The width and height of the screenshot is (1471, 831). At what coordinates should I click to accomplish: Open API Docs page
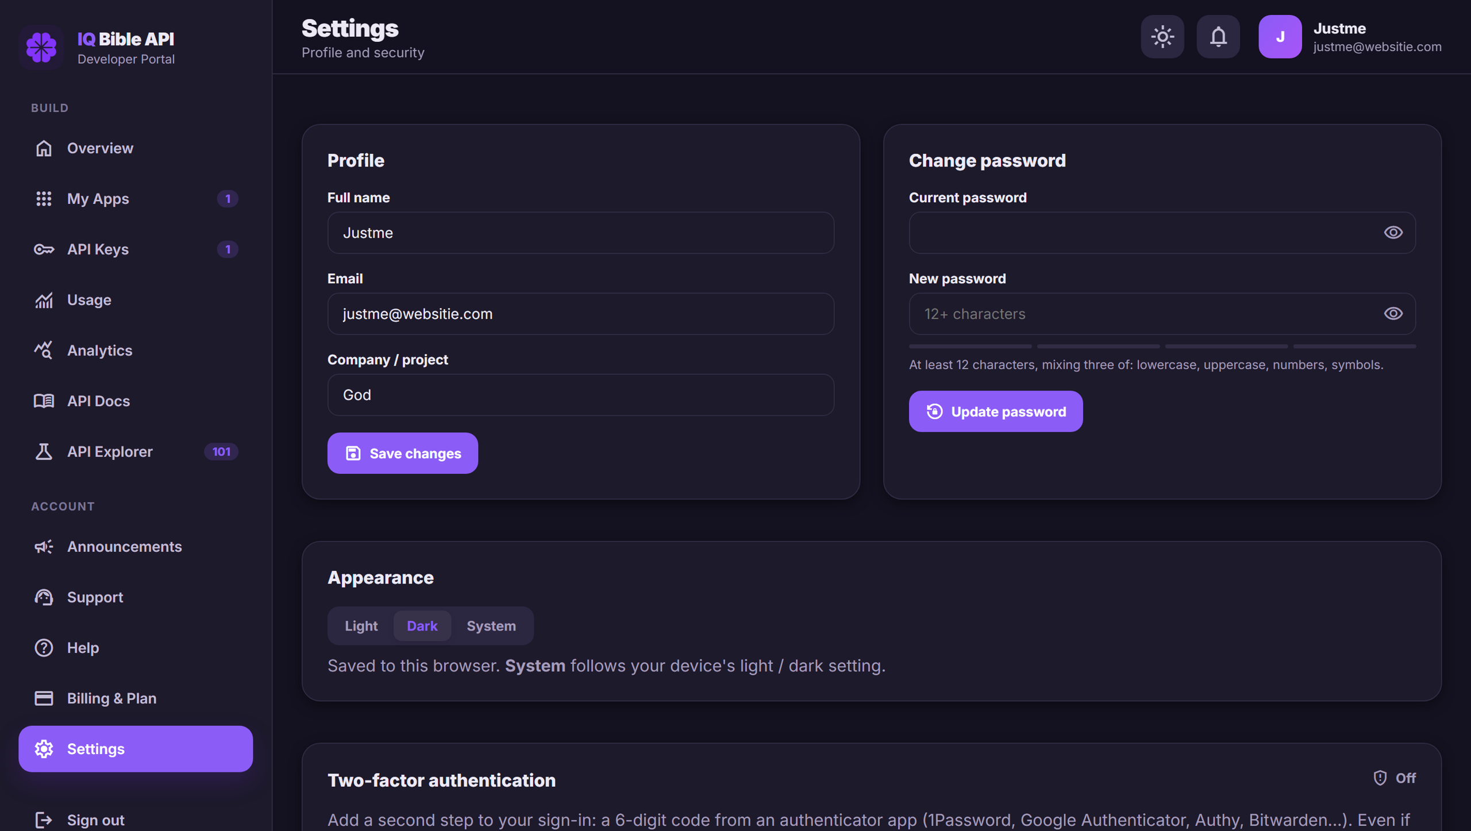tap(136, 401)
